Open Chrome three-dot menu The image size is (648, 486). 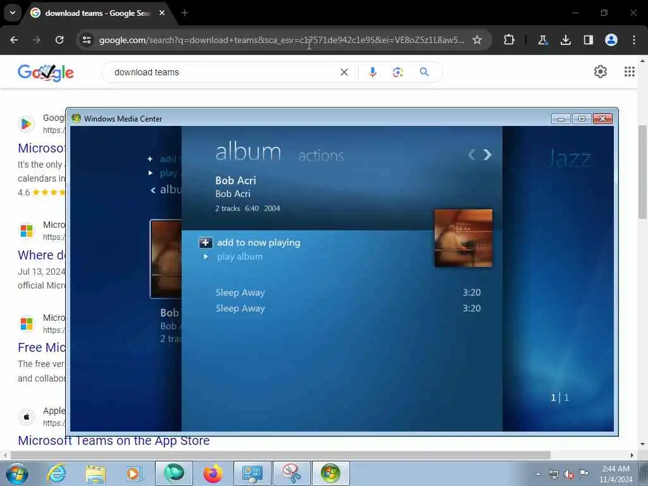pyautogui.click(x=634, y=40)
